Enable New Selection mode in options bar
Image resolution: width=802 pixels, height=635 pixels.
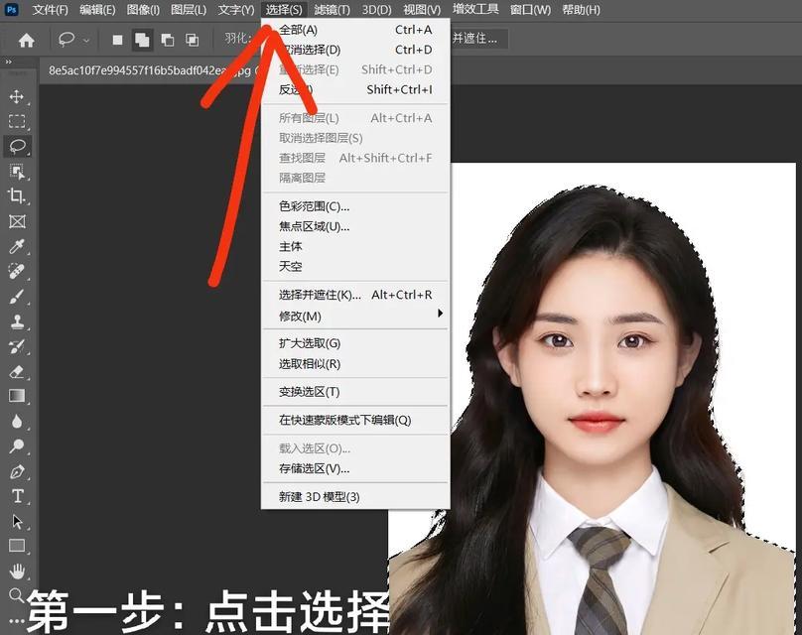pyautogui.click(x=118, y=41)
